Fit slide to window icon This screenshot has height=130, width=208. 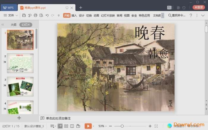(156, 126)
